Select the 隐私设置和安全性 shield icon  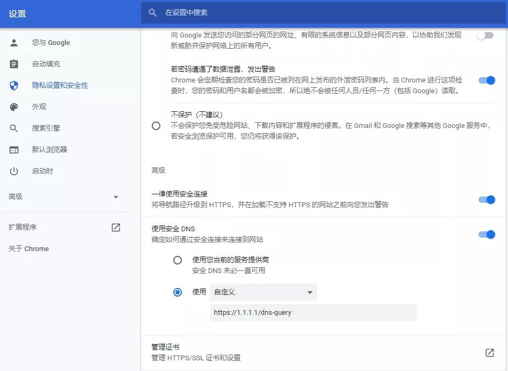point(13,85)
